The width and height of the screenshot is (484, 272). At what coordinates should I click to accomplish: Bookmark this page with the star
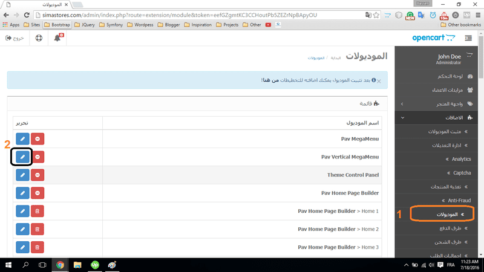pos(376,15)
